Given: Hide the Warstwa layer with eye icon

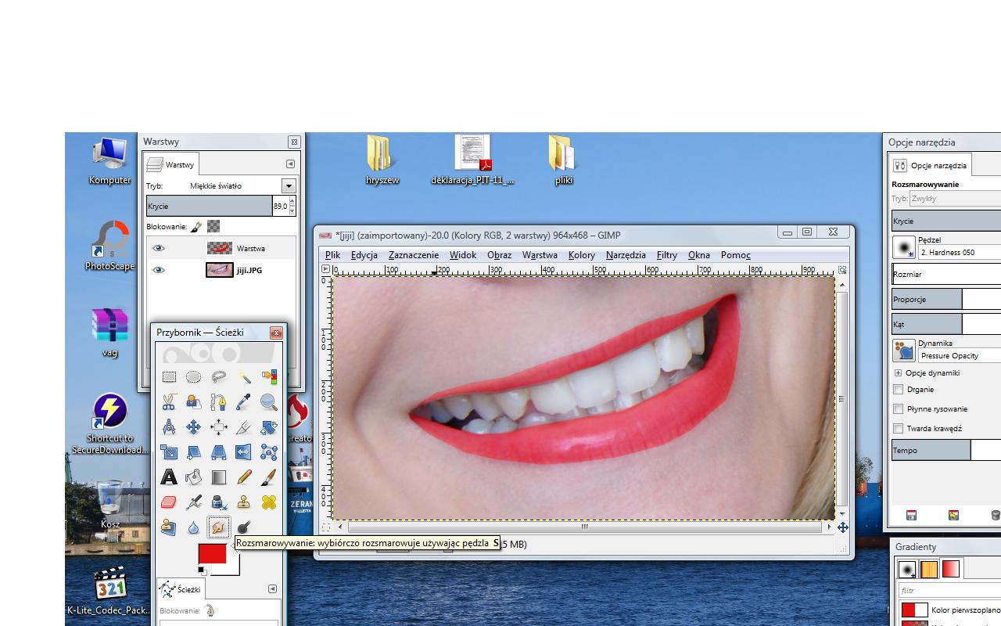Looking at the screenshot, I should (x=159, y=248).
